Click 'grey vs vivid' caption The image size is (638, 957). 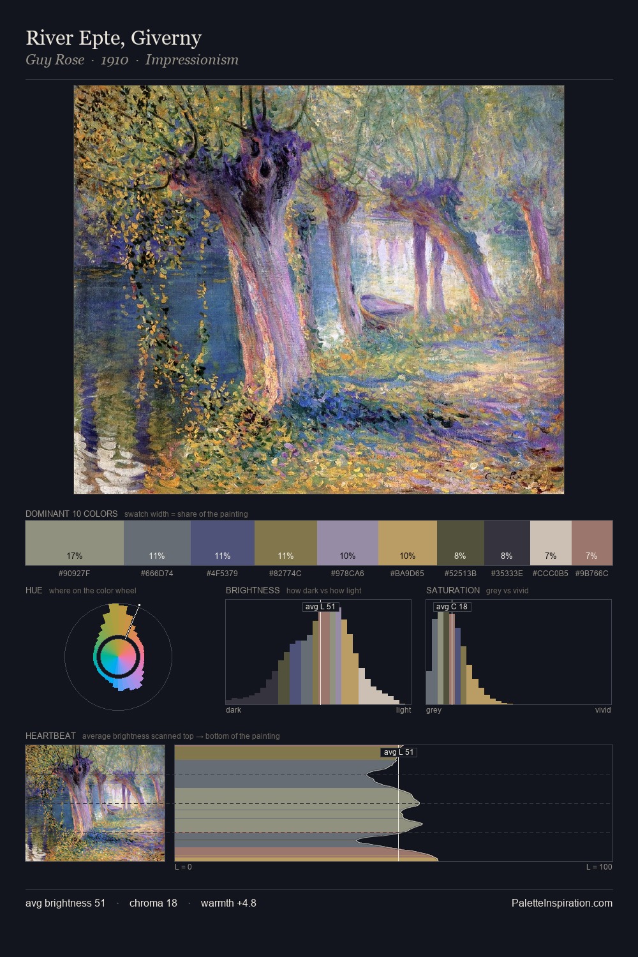[507, 591]
